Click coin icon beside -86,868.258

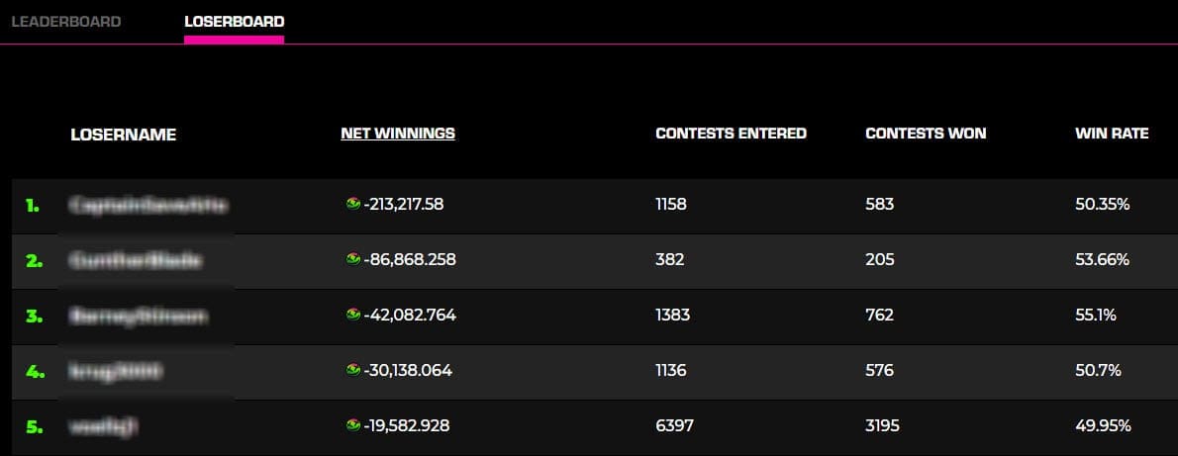353,258
